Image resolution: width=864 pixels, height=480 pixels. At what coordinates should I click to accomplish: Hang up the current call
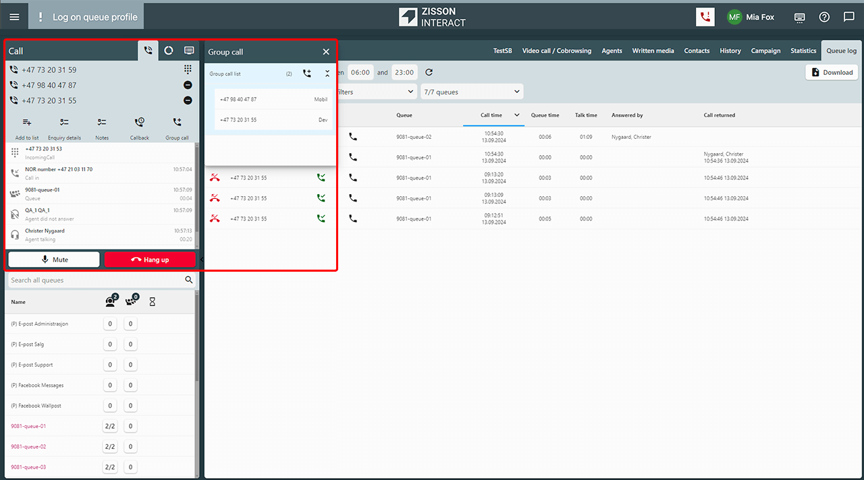[x=150, y=260]
